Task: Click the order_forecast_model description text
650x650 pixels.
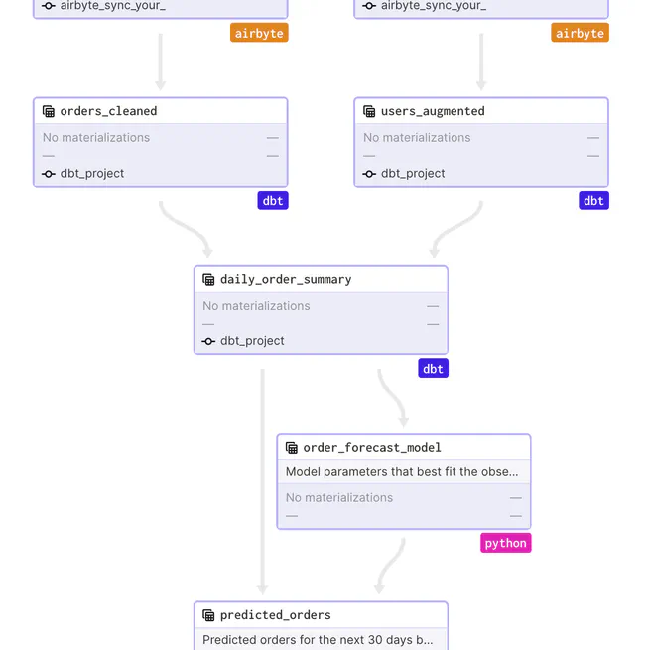Action: 401,472
